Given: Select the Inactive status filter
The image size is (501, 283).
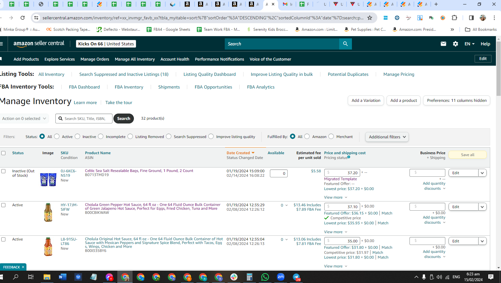Looking at the screenshot, I should tap(78, 136).
